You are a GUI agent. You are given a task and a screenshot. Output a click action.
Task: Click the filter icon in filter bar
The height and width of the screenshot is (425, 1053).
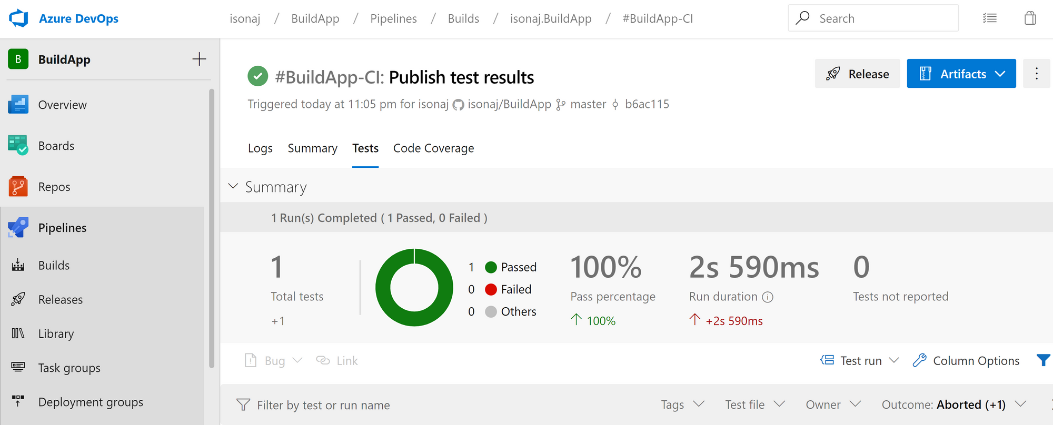click(243, 404)
